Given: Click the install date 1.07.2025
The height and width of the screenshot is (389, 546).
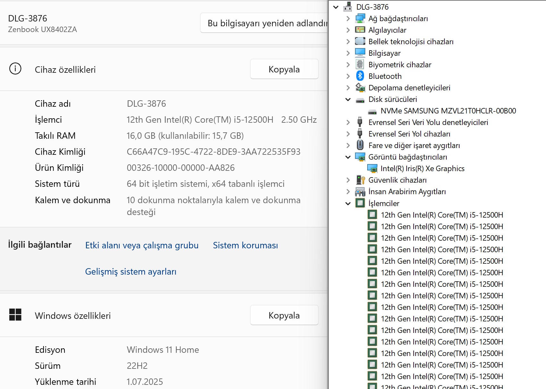Looking at the screenshot, I should [x=145, y=382].
